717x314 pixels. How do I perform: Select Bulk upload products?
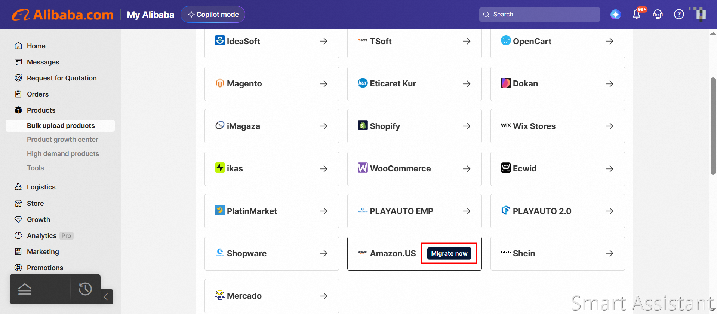[61, 126]
